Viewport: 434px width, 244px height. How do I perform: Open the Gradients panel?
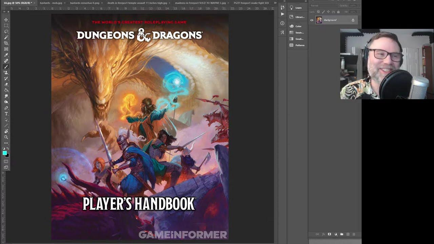297,39
